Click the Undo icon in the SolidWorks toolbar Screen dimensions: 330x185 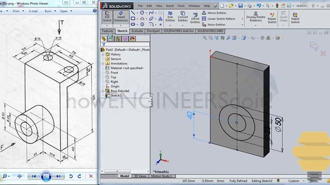259,6
